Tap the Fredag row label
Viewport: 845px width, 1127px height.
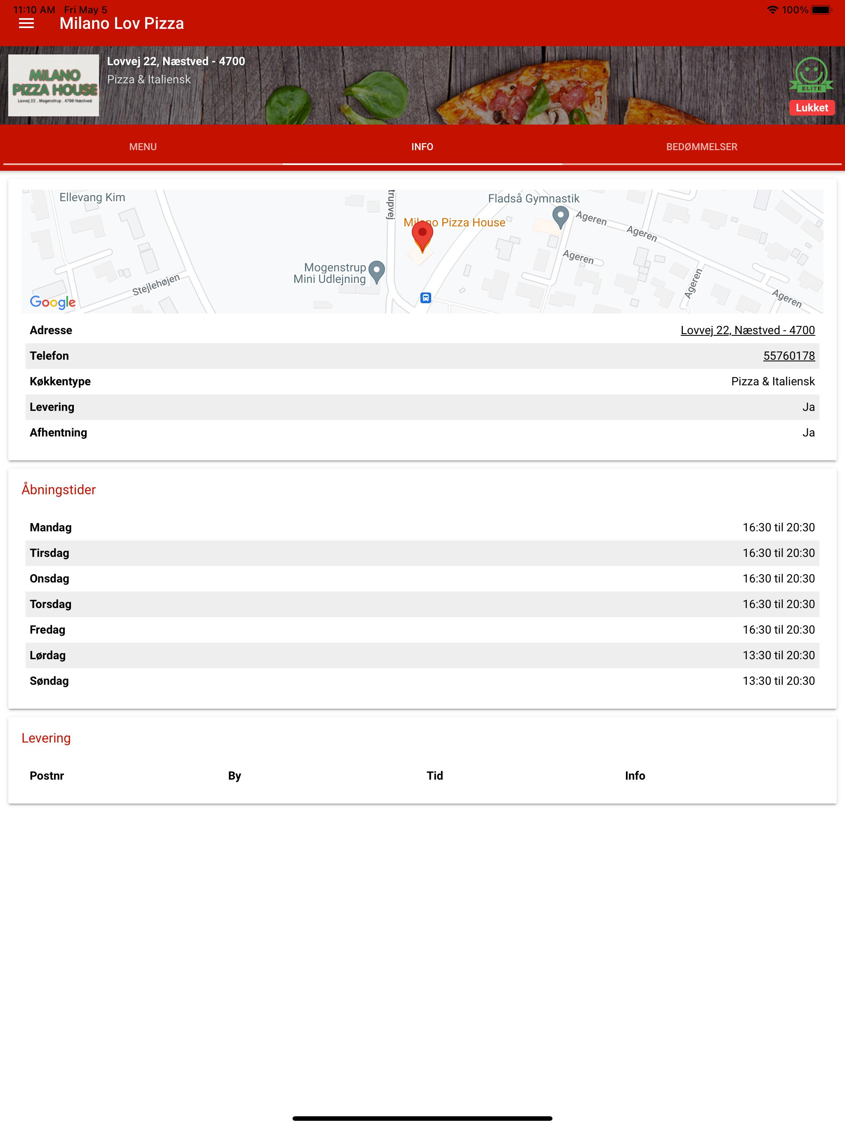[x=47, y=630]
